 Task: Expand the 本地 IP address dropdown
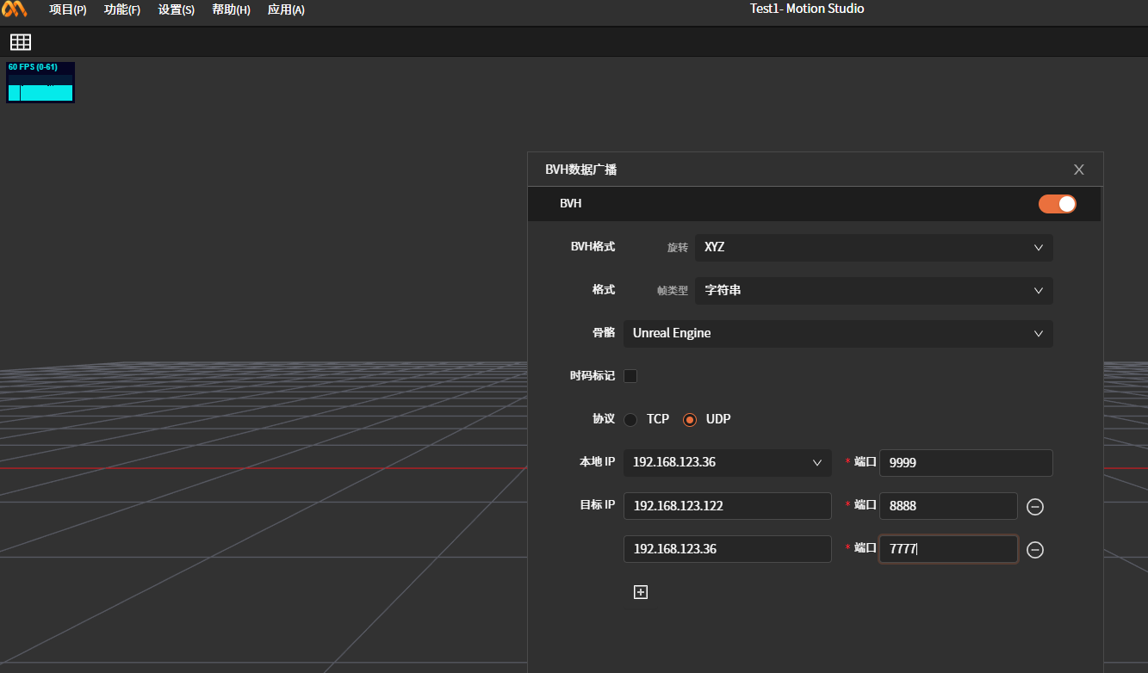click(x=727, y=463)
